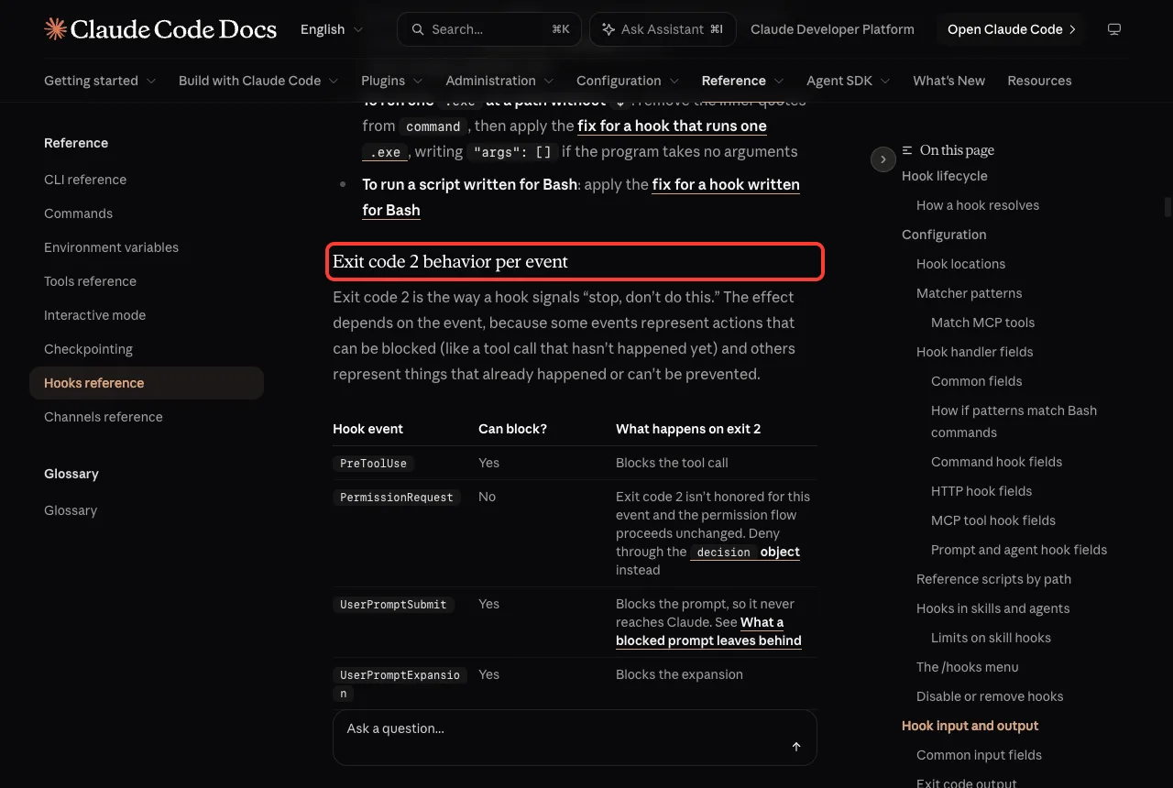Viewport: 1173px width, 788px height.
Task: Follow the decision object link
Action: tap(745, 552)
